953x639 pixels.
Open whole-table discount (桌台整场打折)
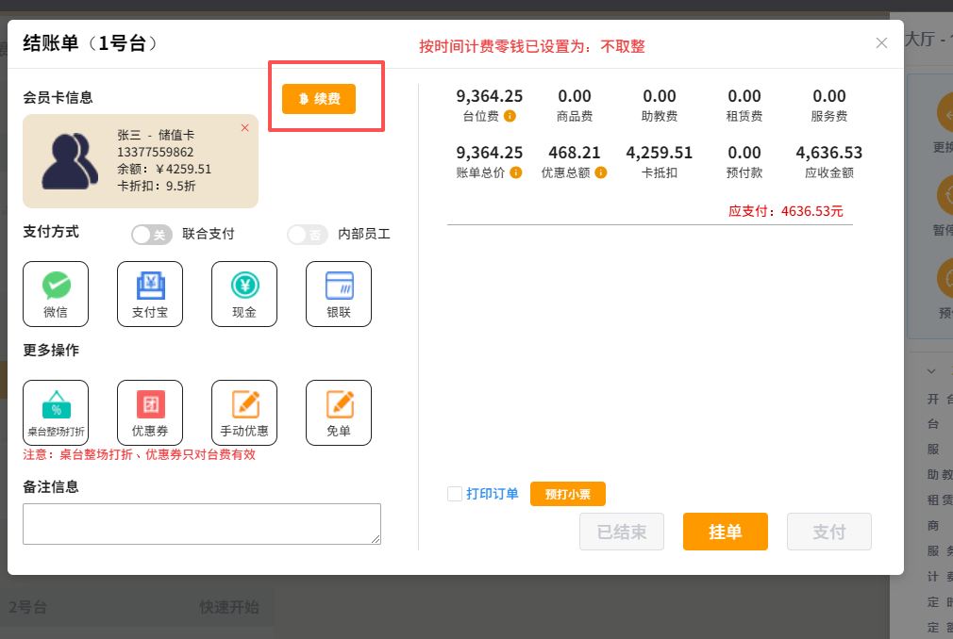pyautogui.click(x=56, y=412)
